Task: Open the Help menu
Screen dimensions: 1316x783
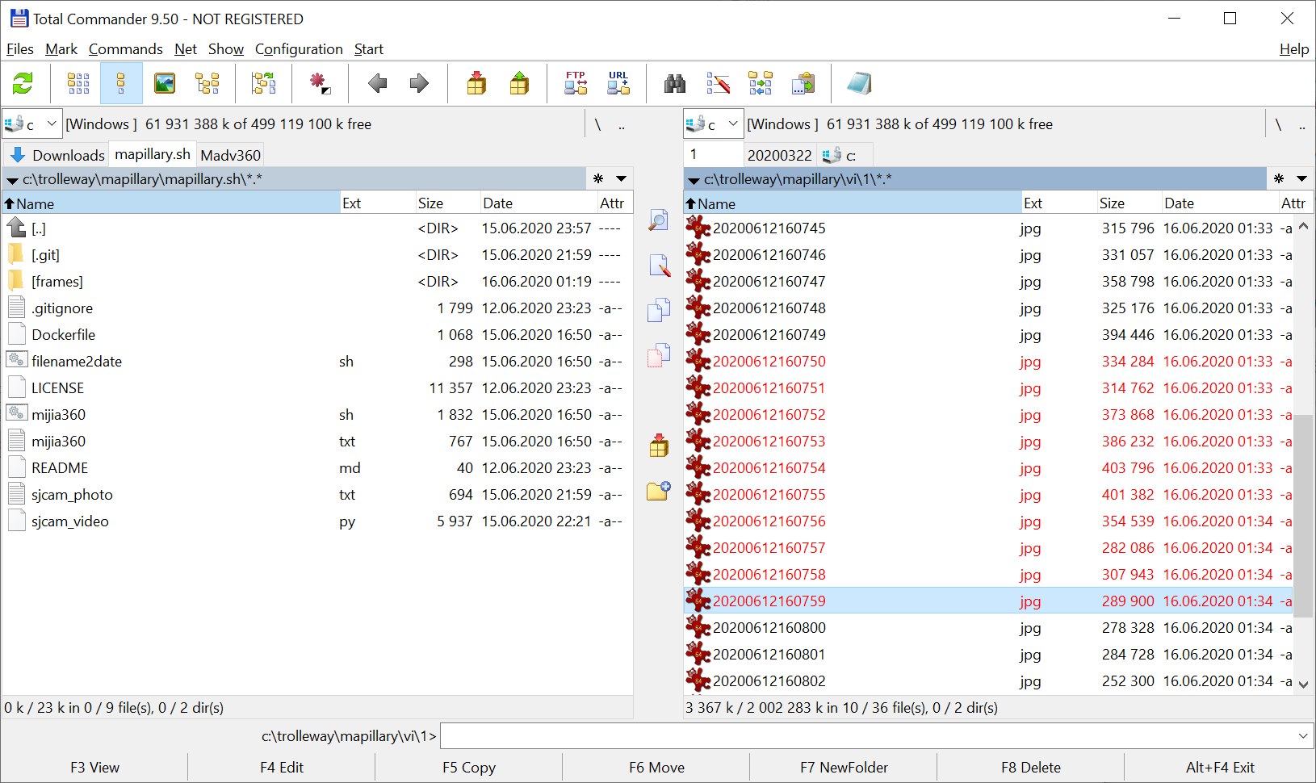Action: [x=1294, y=49]
